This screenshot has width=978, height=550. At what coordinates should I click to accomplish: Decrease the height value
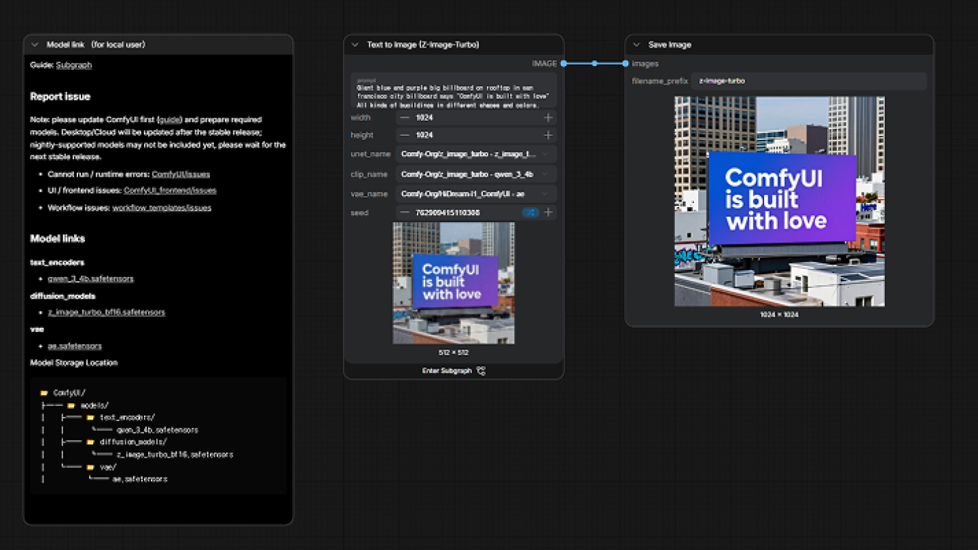coord(405,135)
